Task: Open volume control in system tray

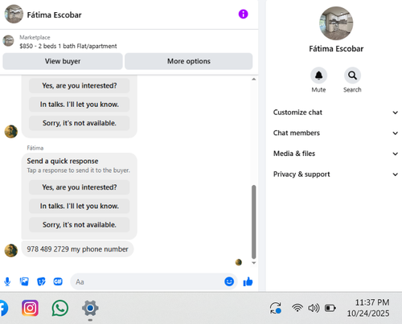Action: coord(314,308)
